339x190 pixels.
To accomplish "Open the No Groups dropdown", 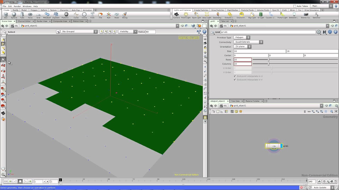I will pos(79,32).
